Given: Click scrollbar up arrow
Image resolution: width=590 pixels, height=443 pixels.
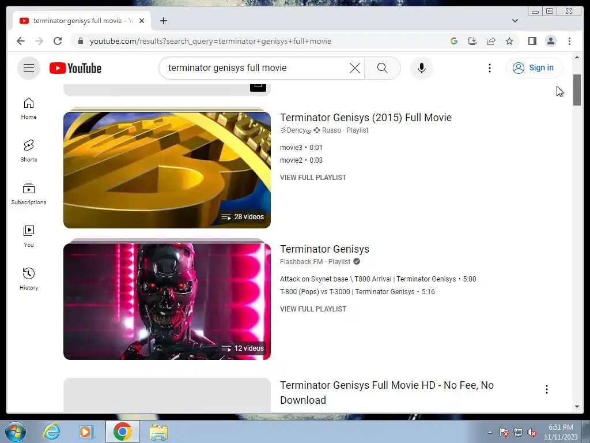Looking at the screenshot, I should pyautogui.click(x=577, y=57).
